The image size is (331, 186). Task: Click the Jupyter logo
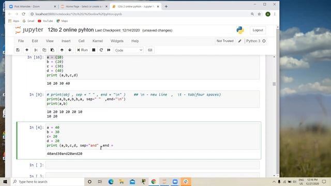[29, 30]
